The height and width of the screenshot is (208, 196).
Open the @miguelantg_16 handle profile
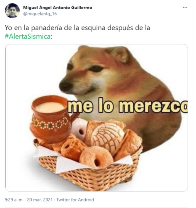[40, 14]
